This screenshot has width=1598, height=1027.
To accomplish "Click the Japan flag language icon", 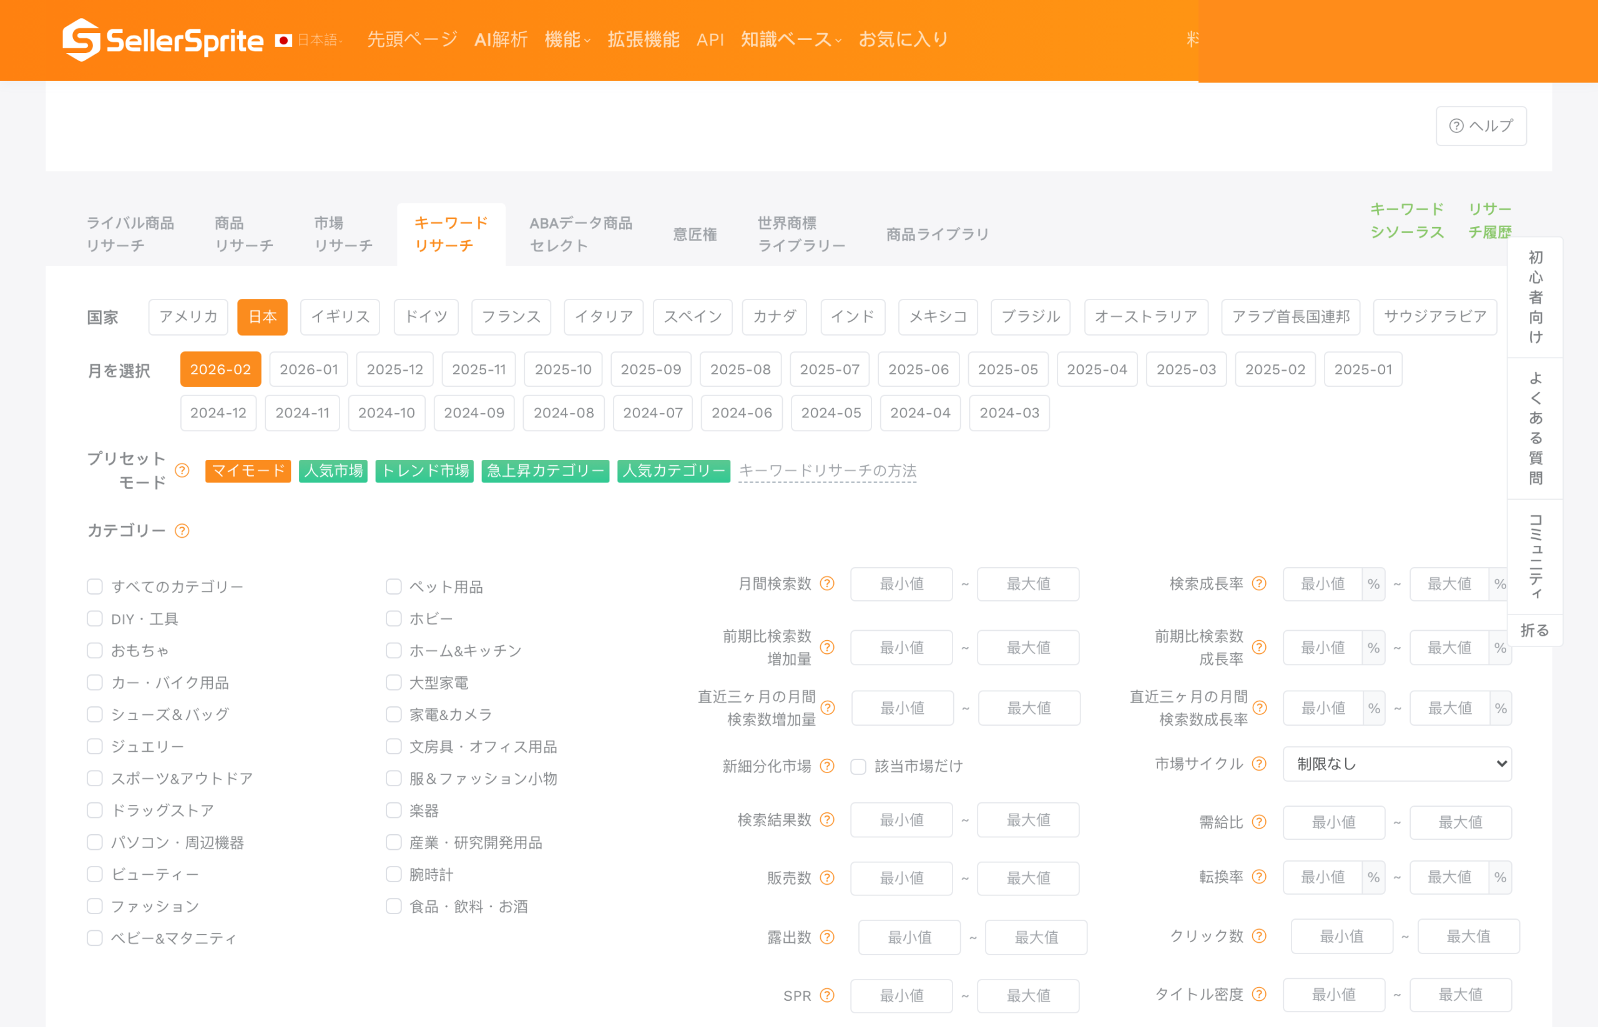I will point(284,39).
